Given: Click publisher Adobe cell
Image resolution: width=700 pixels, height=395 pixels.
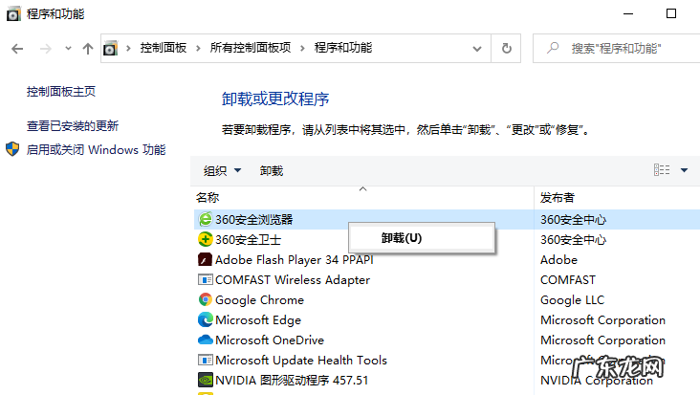Looking at the screenshot, I should (558, 260).
